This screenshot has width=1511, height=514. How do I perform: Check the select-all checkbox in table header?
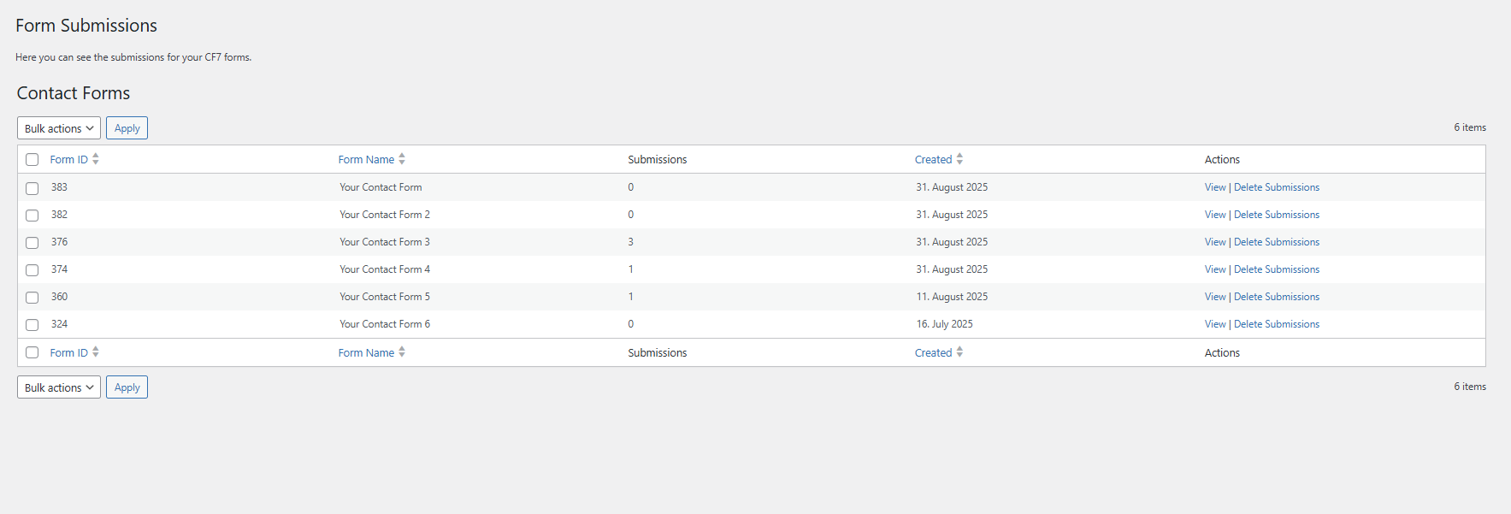[x=32, y=160]
